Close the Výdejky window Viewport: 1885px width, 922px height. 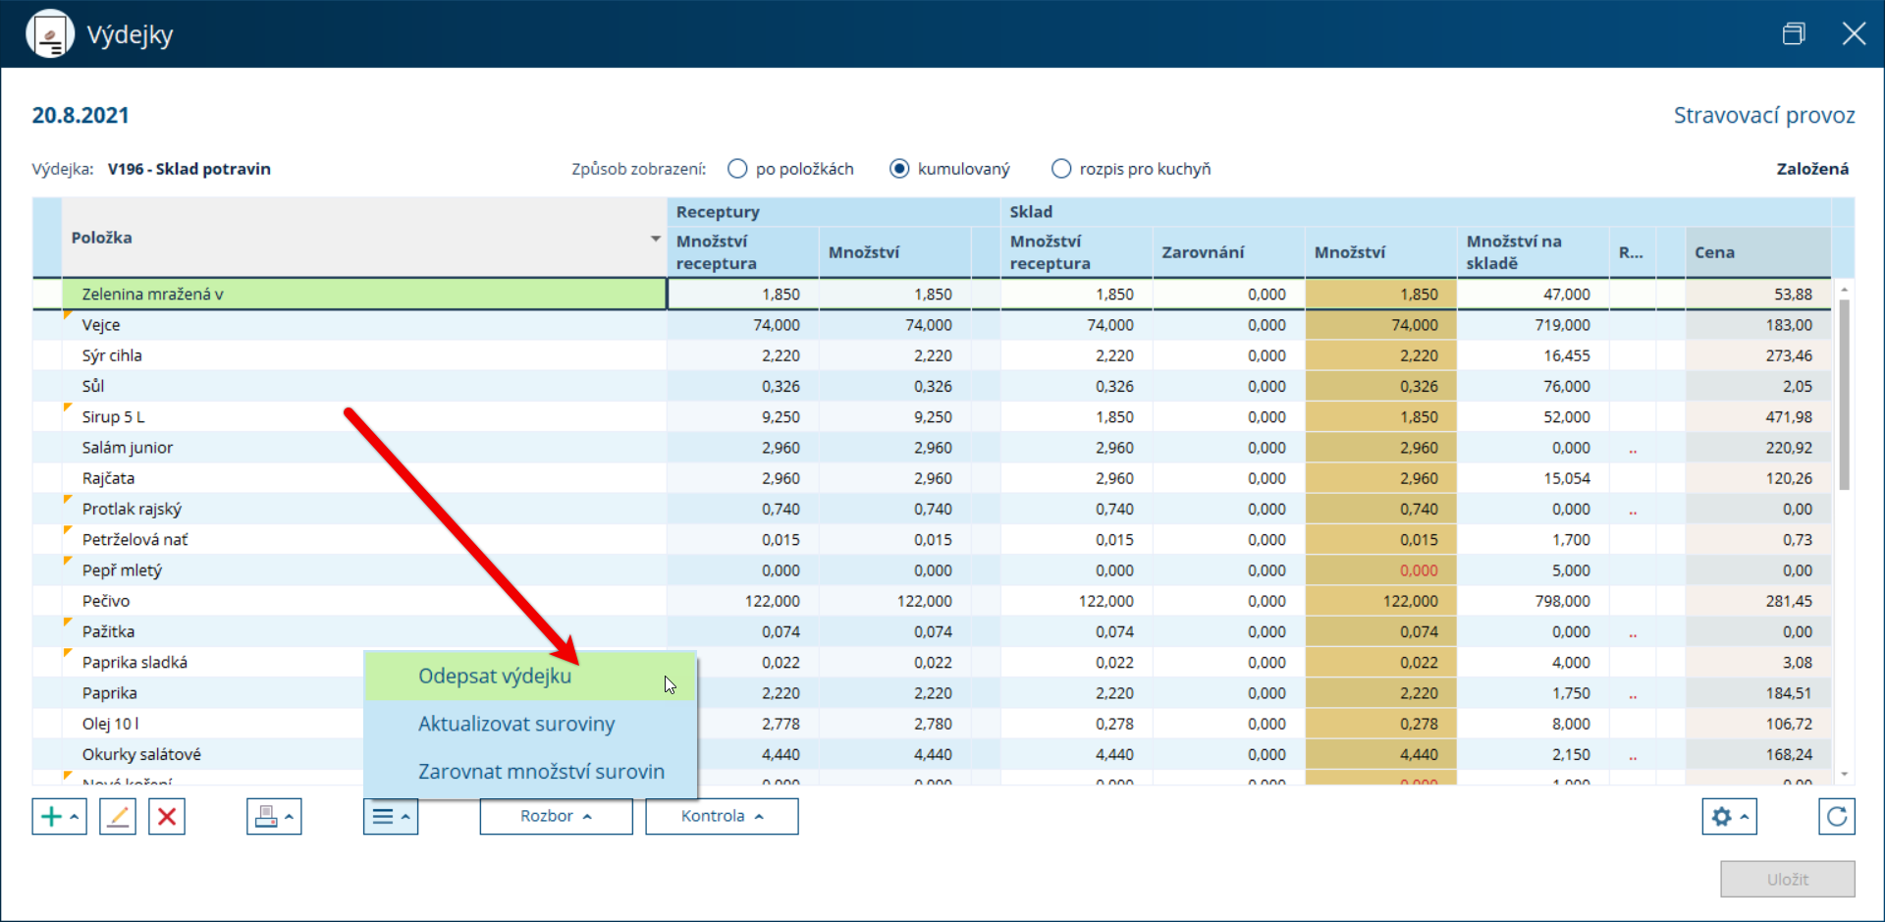pos(1854,34)
